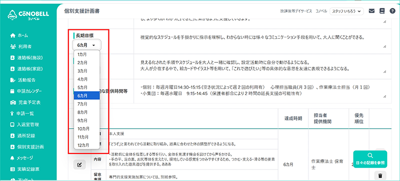The image size is (400, 181).
Task: Click the home icon beside ホーム
Action: click(x=12, y=35)
